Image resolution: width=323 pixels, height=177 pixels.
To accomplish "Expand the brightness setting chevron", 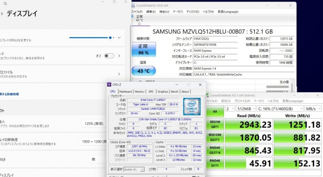I will pyautogui.click(x=119, y=38).
